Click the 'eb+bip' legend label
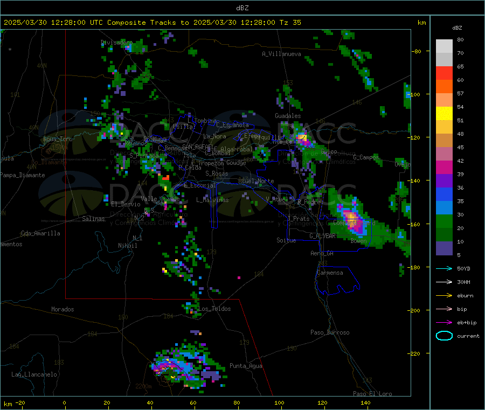 point(467,323)
